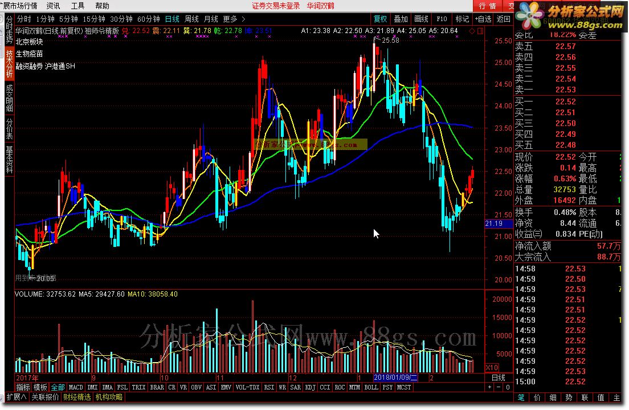Toggle 复权 price adjustment

(380, 19)
